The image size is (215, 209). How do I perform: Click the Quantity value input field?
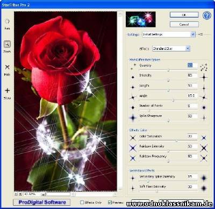[x=192, y=65]
